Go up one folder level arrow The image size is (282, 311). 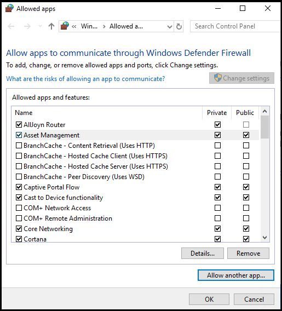pyautogui.click(x=51, y=26)
